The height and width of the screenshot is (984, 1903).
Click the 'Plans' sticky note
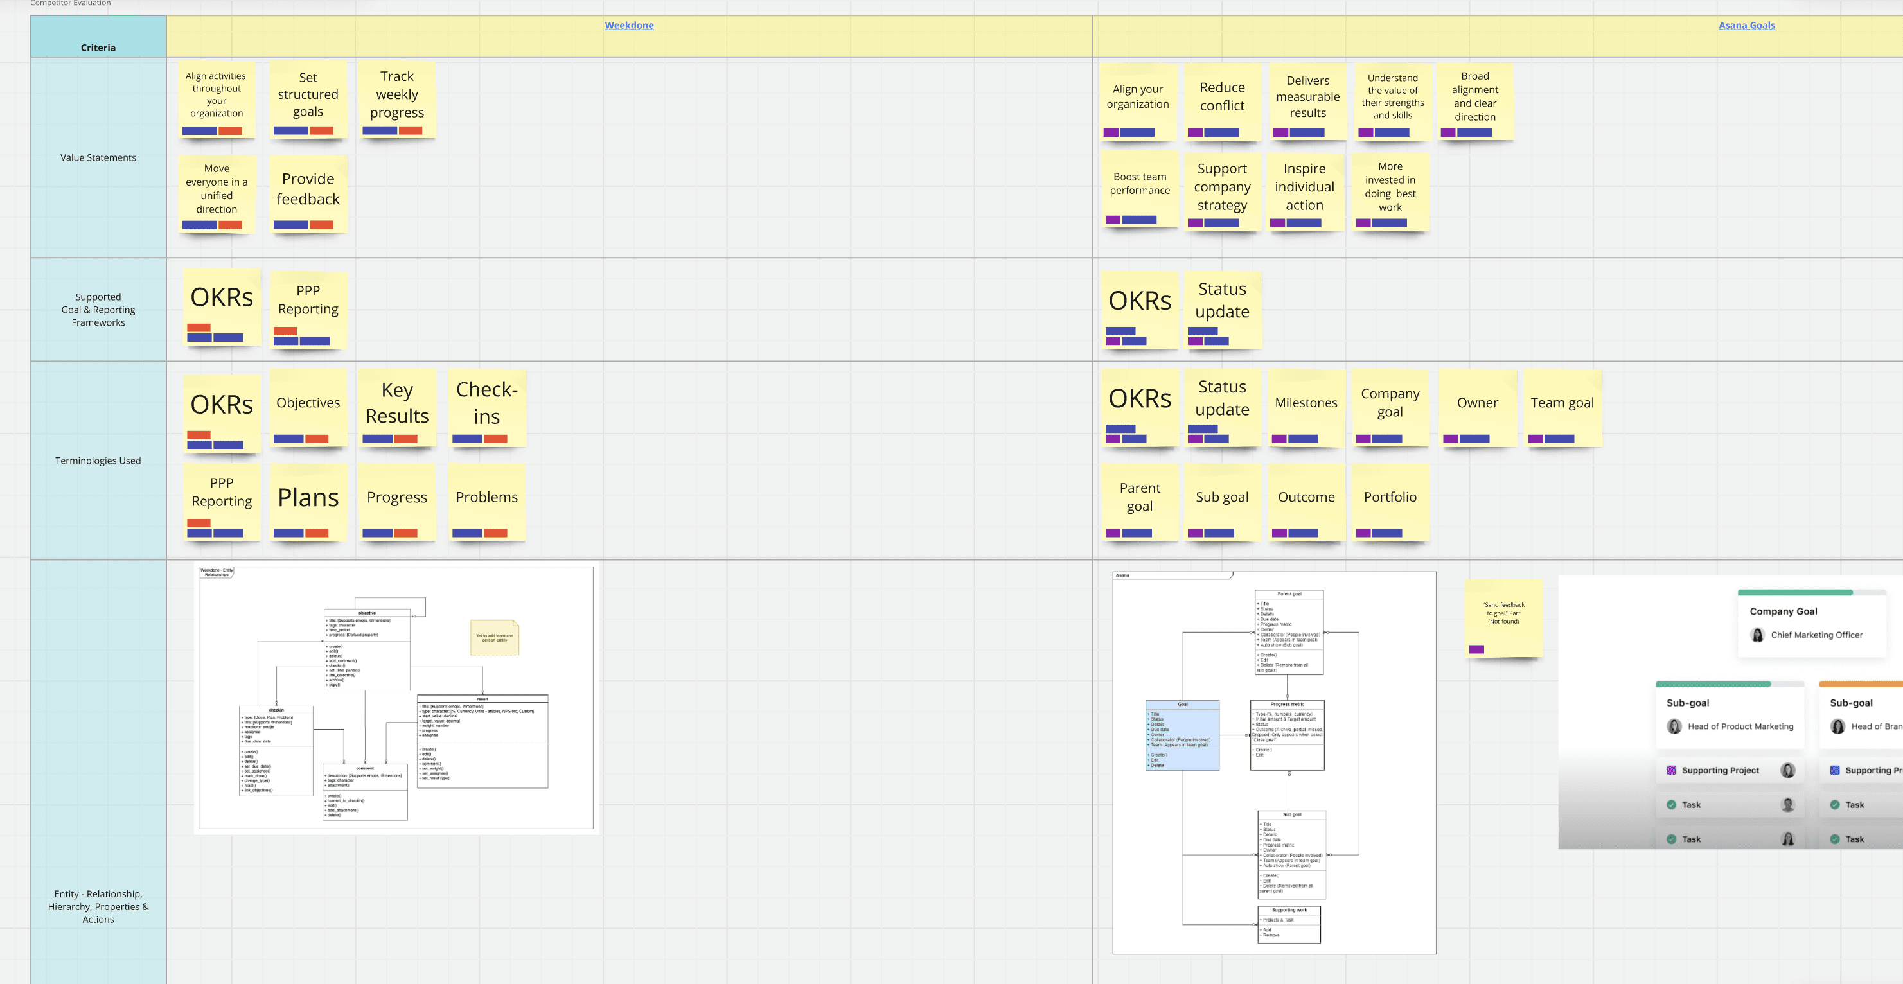click(308, 502)
